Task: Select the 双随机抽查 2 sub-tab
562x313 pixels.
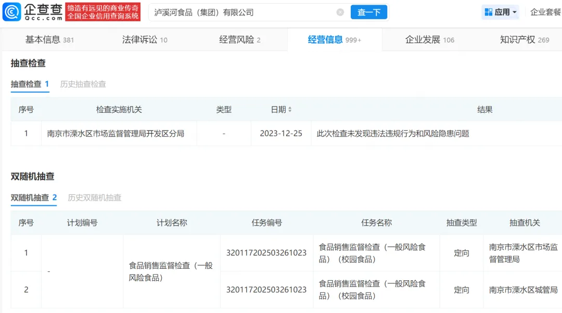Action: click(x=34, y=198)
